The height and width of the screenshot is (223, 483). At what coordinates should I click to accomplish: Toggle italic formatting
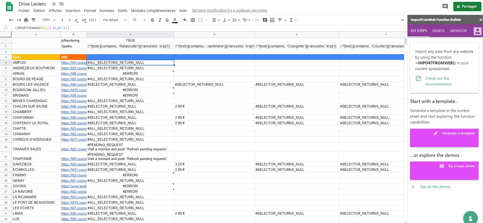[160, 20]
